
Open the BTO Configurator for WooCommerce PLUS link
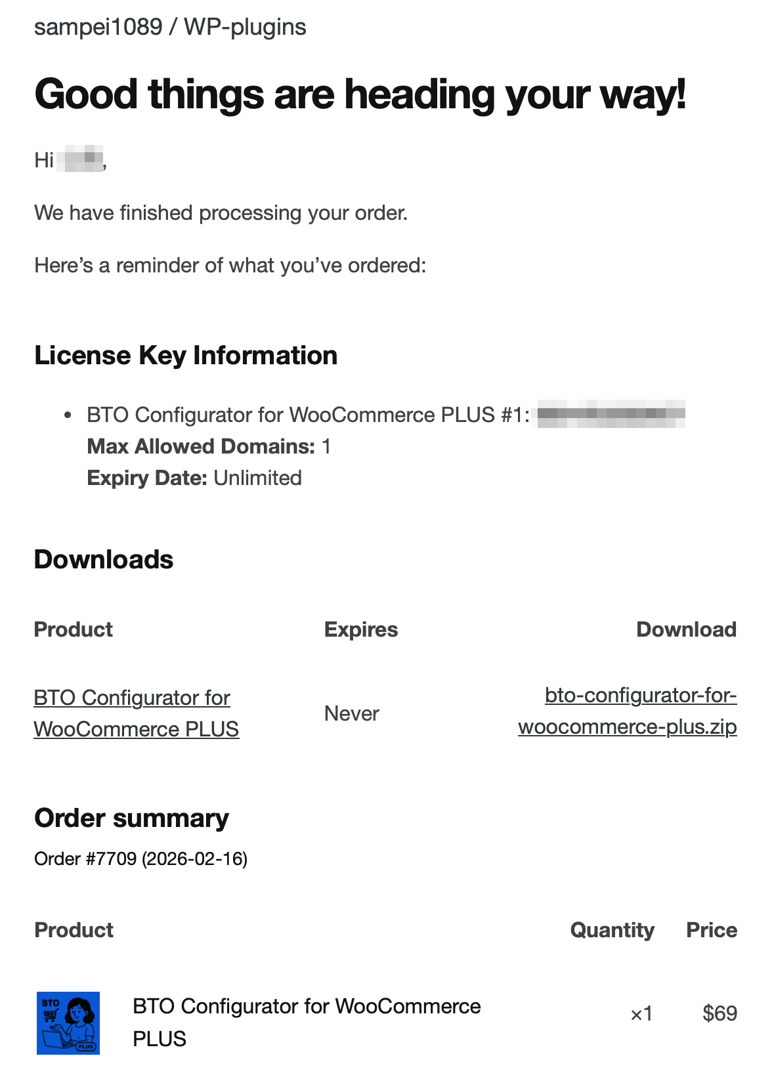(136, 713)
